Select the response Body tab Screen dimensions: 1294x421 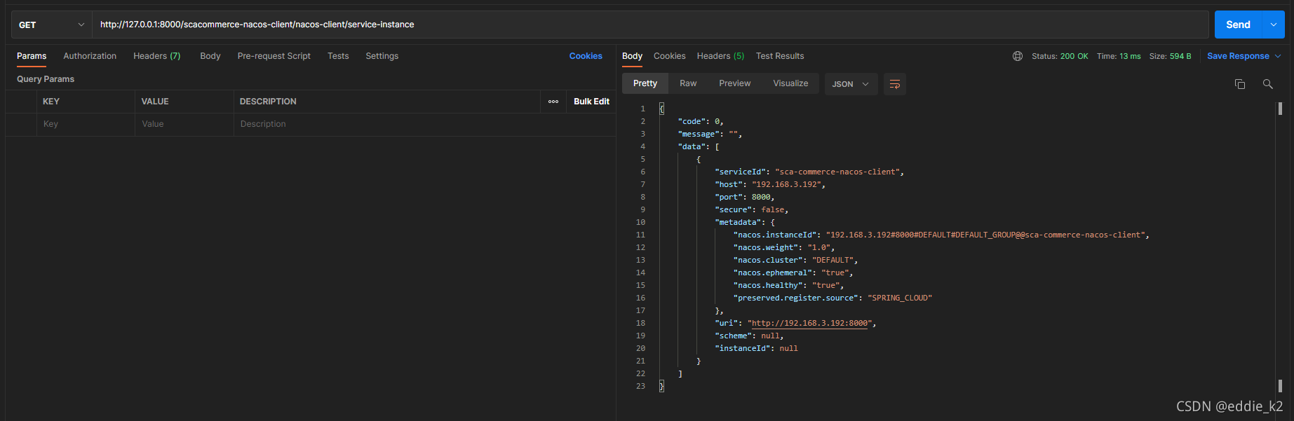click(x=632, y=56)
